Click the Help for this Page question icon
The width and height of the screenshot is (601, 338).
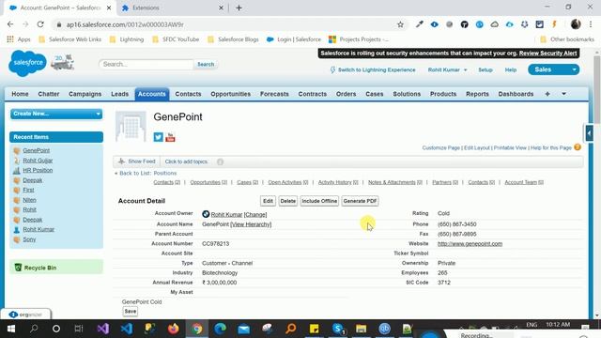[578, 147]
